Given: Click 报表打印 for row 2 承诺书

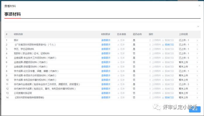Looking at the screenshot, I should 168,45.
